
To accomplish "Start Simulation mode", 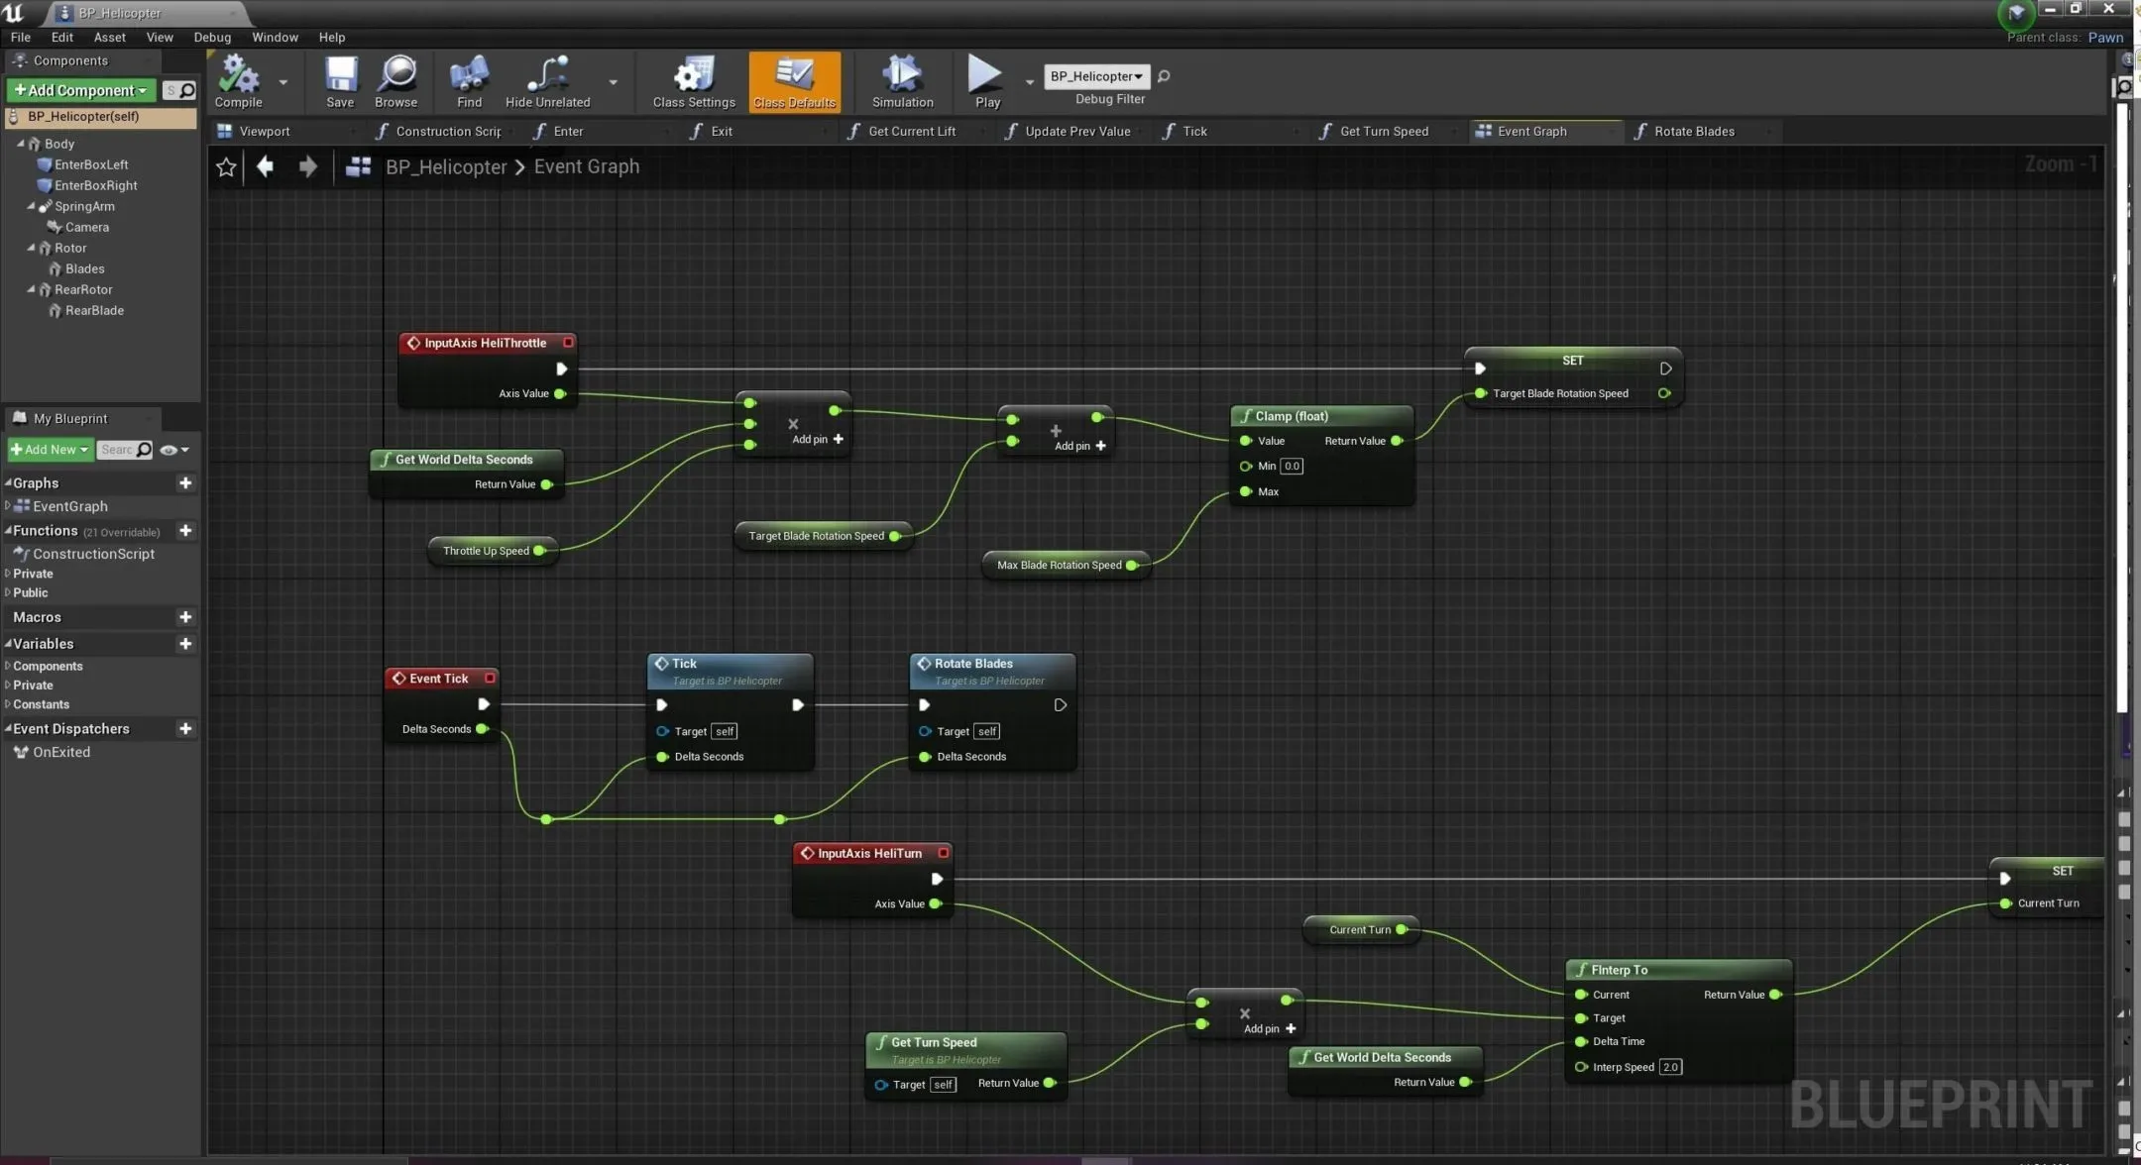I will point(902,81).
